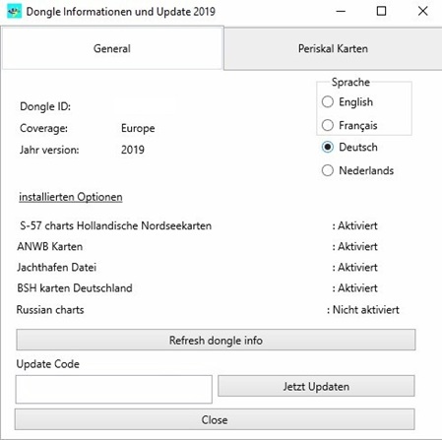Screen dimensions: 442x440
Task: Click the Sprache group label
Action: pyautogui.click(x=350, y=82)
